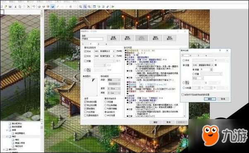Screen dimensions: 249x153
Task: Click 清除事件页 clear page button
Action: [170, 38]
